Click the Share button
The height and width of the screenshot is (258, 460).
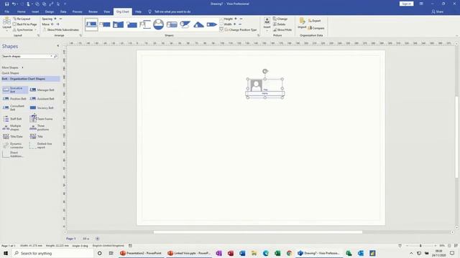(437, 11)
